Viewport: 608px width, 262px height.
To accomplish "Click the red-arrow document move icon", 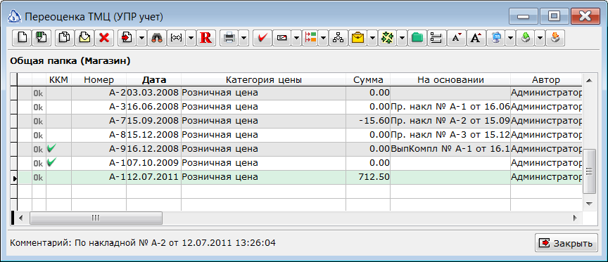I will (x=127, y=38).
